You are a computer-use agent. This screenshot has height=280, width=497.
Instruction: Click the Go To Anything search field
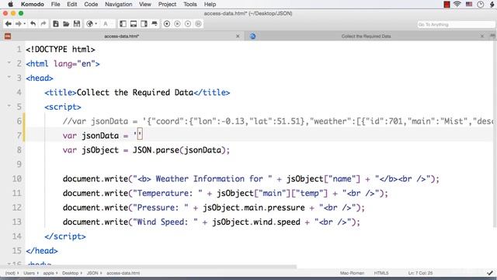pos(456,24)
